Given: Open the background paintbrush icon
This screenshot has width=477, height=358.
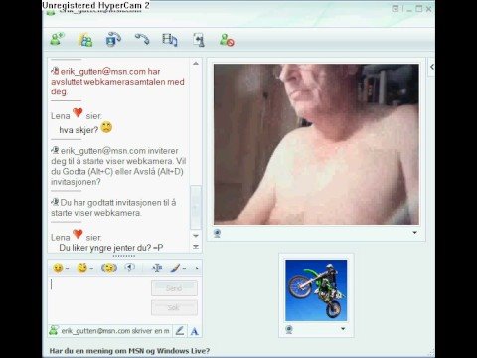Looking at the screenshot, I should [x=175, y=268].
